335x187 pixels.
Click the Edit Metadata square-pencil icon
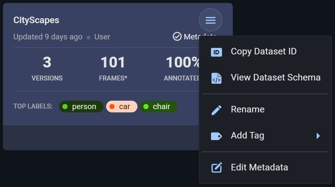tap(216, 168)
